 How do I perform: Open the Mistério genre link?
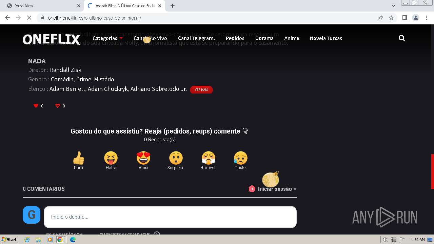[x=104, y=79]
